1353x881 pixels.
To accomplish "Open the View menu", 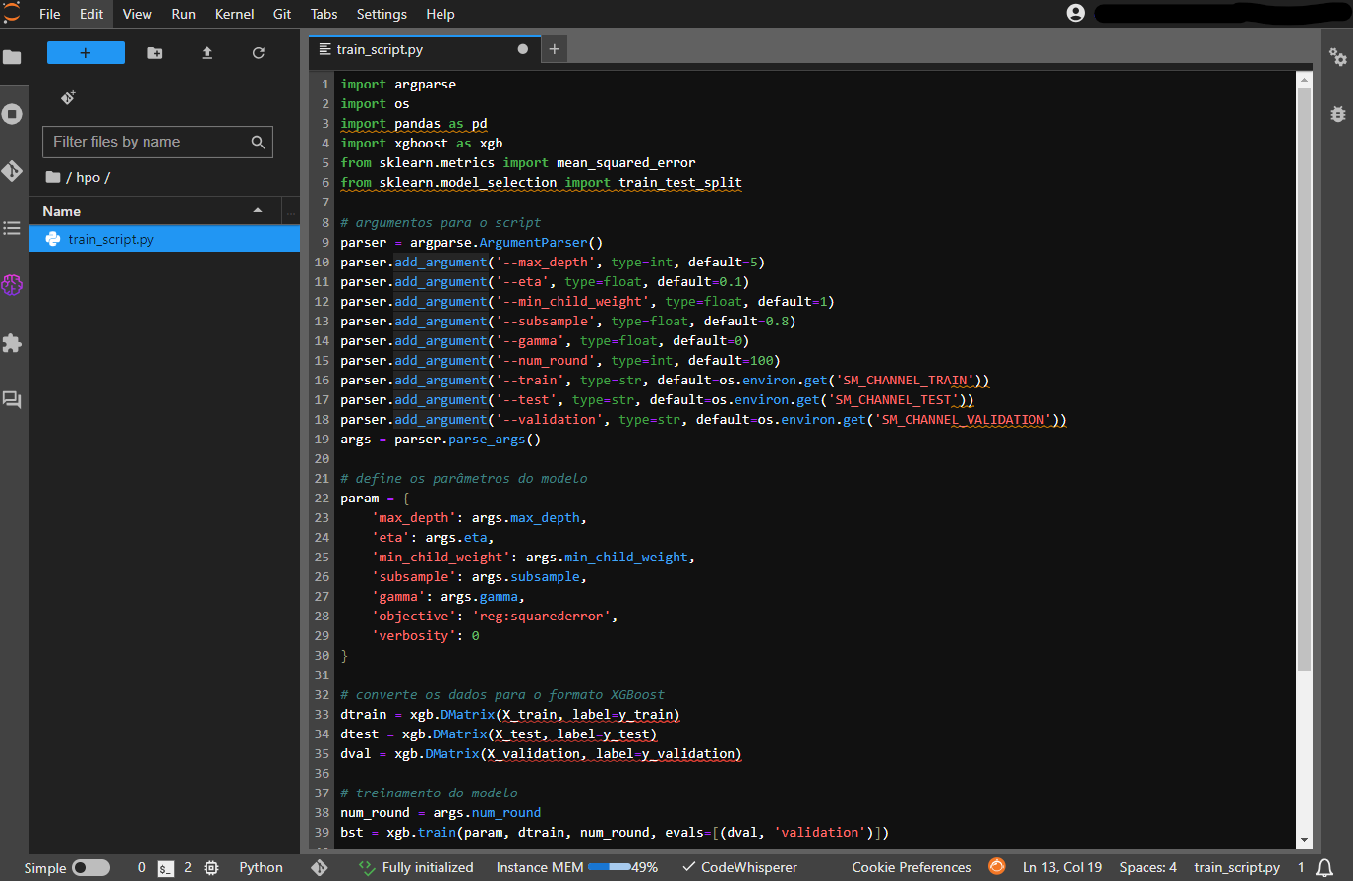I will [137, 14].
